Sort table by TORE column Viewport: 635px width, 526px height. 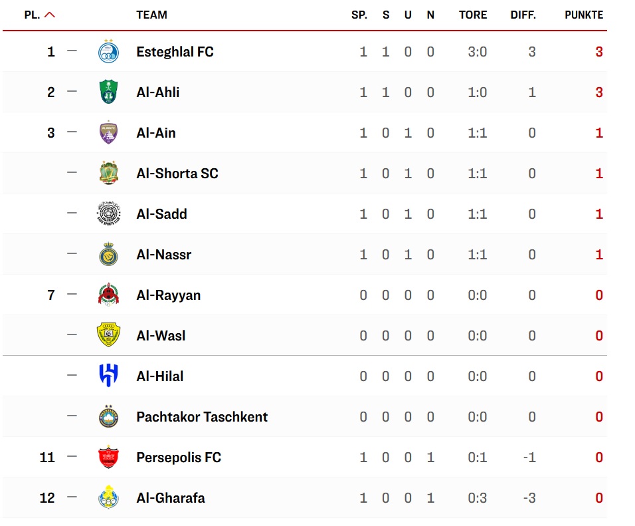(472, 15)
